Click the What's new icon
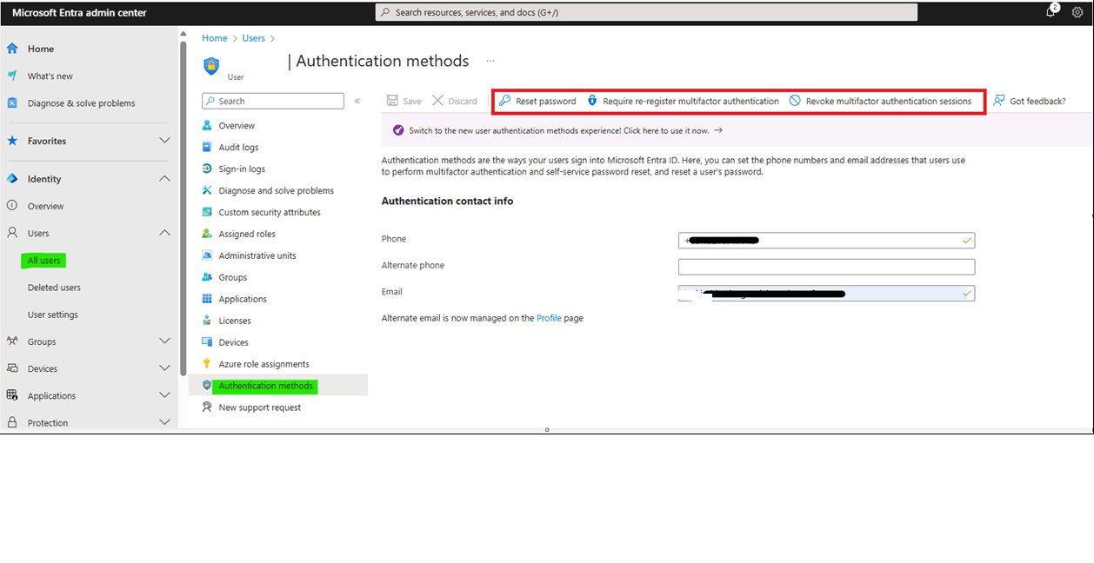The image size is (1094, 563). [12, 76]
